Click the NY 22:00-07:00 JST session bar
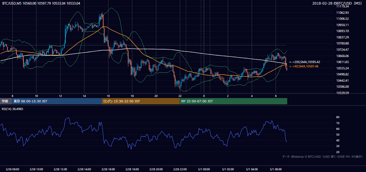366x172 pixels. click(x=233, y=101)
